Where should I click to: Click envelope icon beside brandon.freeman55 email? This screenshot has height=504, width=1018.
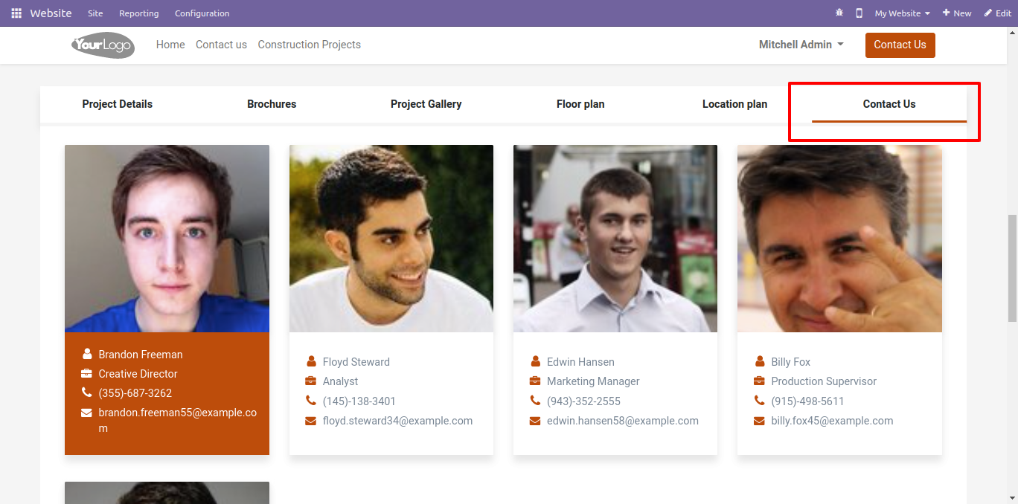point(87,412)
